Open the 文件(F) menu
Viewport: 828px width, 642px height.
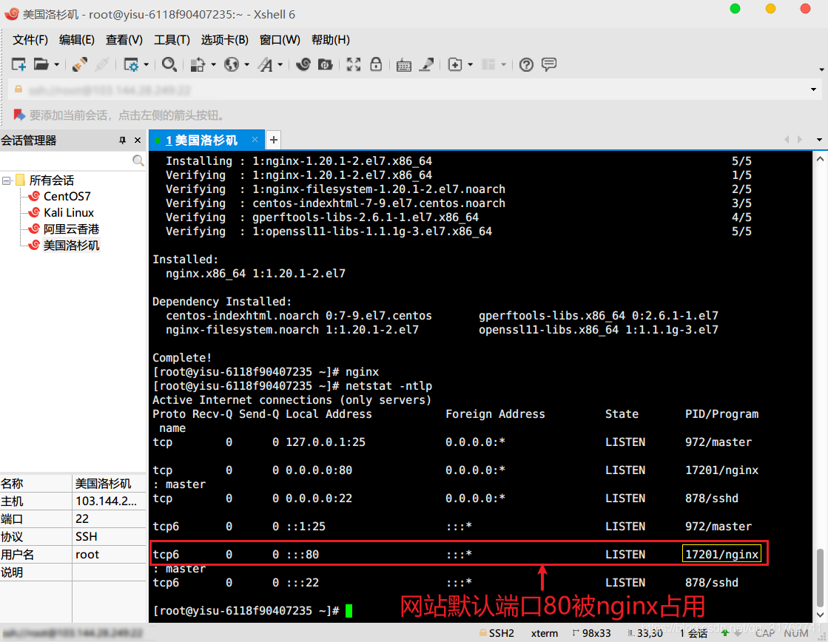click(30, 40)
